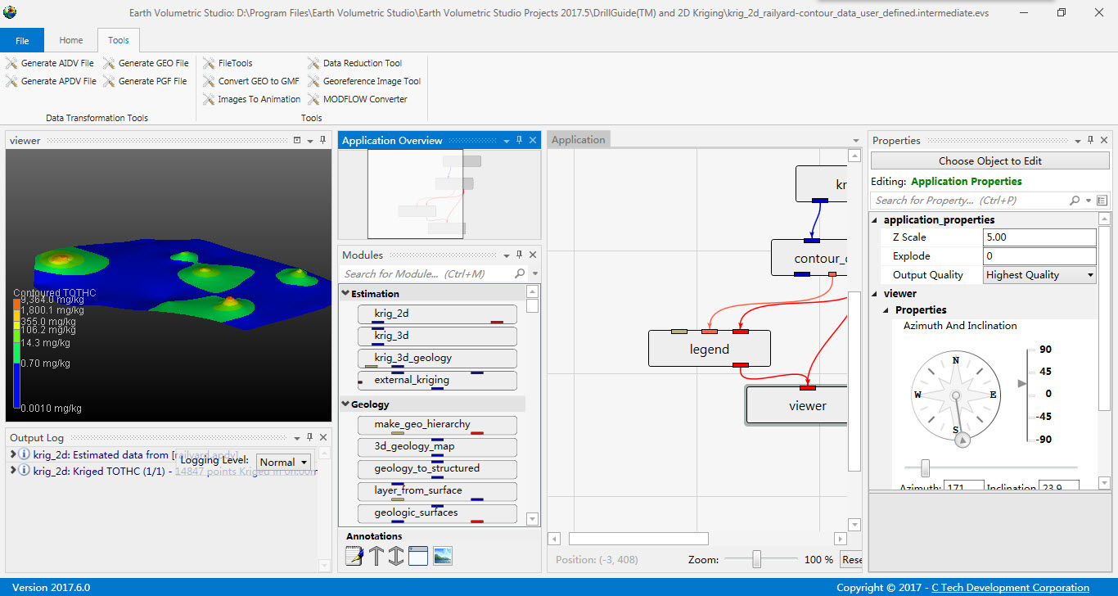The height and width of the screenshot is (596, 1118).
Task: Expand the Kriged TOTHC log entry
Action: [x=13, y=471]
